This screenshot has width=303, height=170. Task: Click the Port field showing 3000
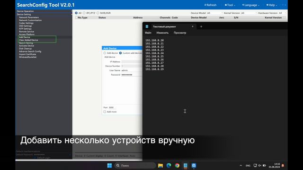point(112,107)
